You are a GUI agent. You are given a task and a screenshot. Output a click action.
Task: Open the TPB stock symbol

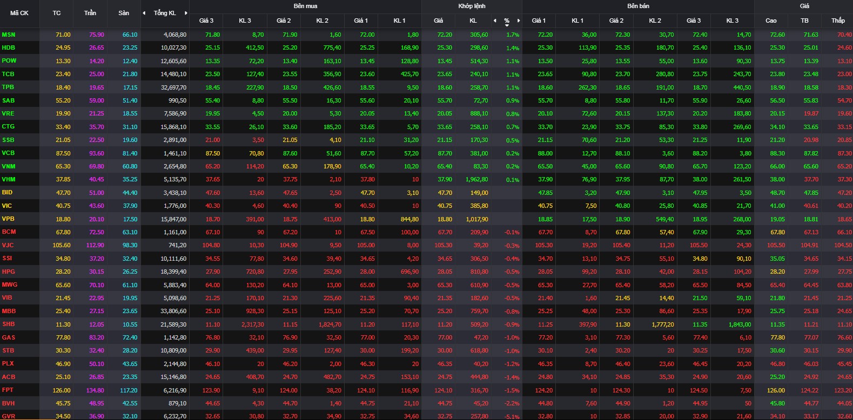point(8,87)
